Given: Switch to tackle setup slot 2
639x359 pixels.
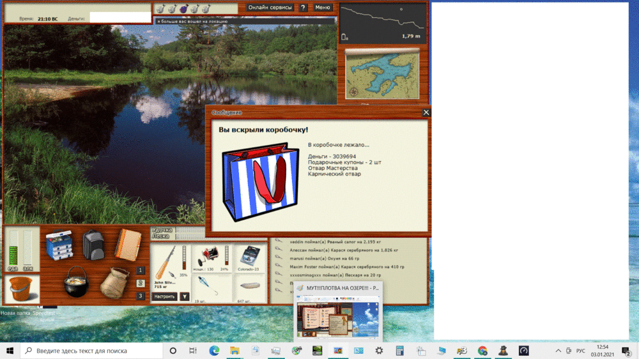Looking at the screenshot, I should click(x=141, y=283).
